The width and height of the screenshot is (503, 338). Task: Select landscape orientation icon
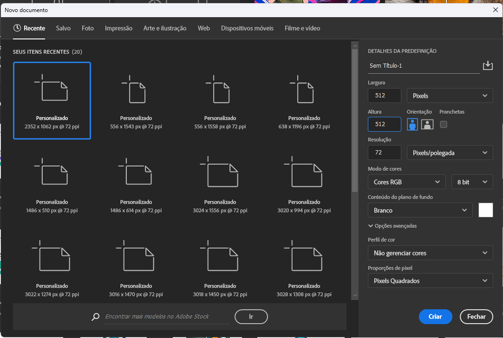(x=427, y=124)
